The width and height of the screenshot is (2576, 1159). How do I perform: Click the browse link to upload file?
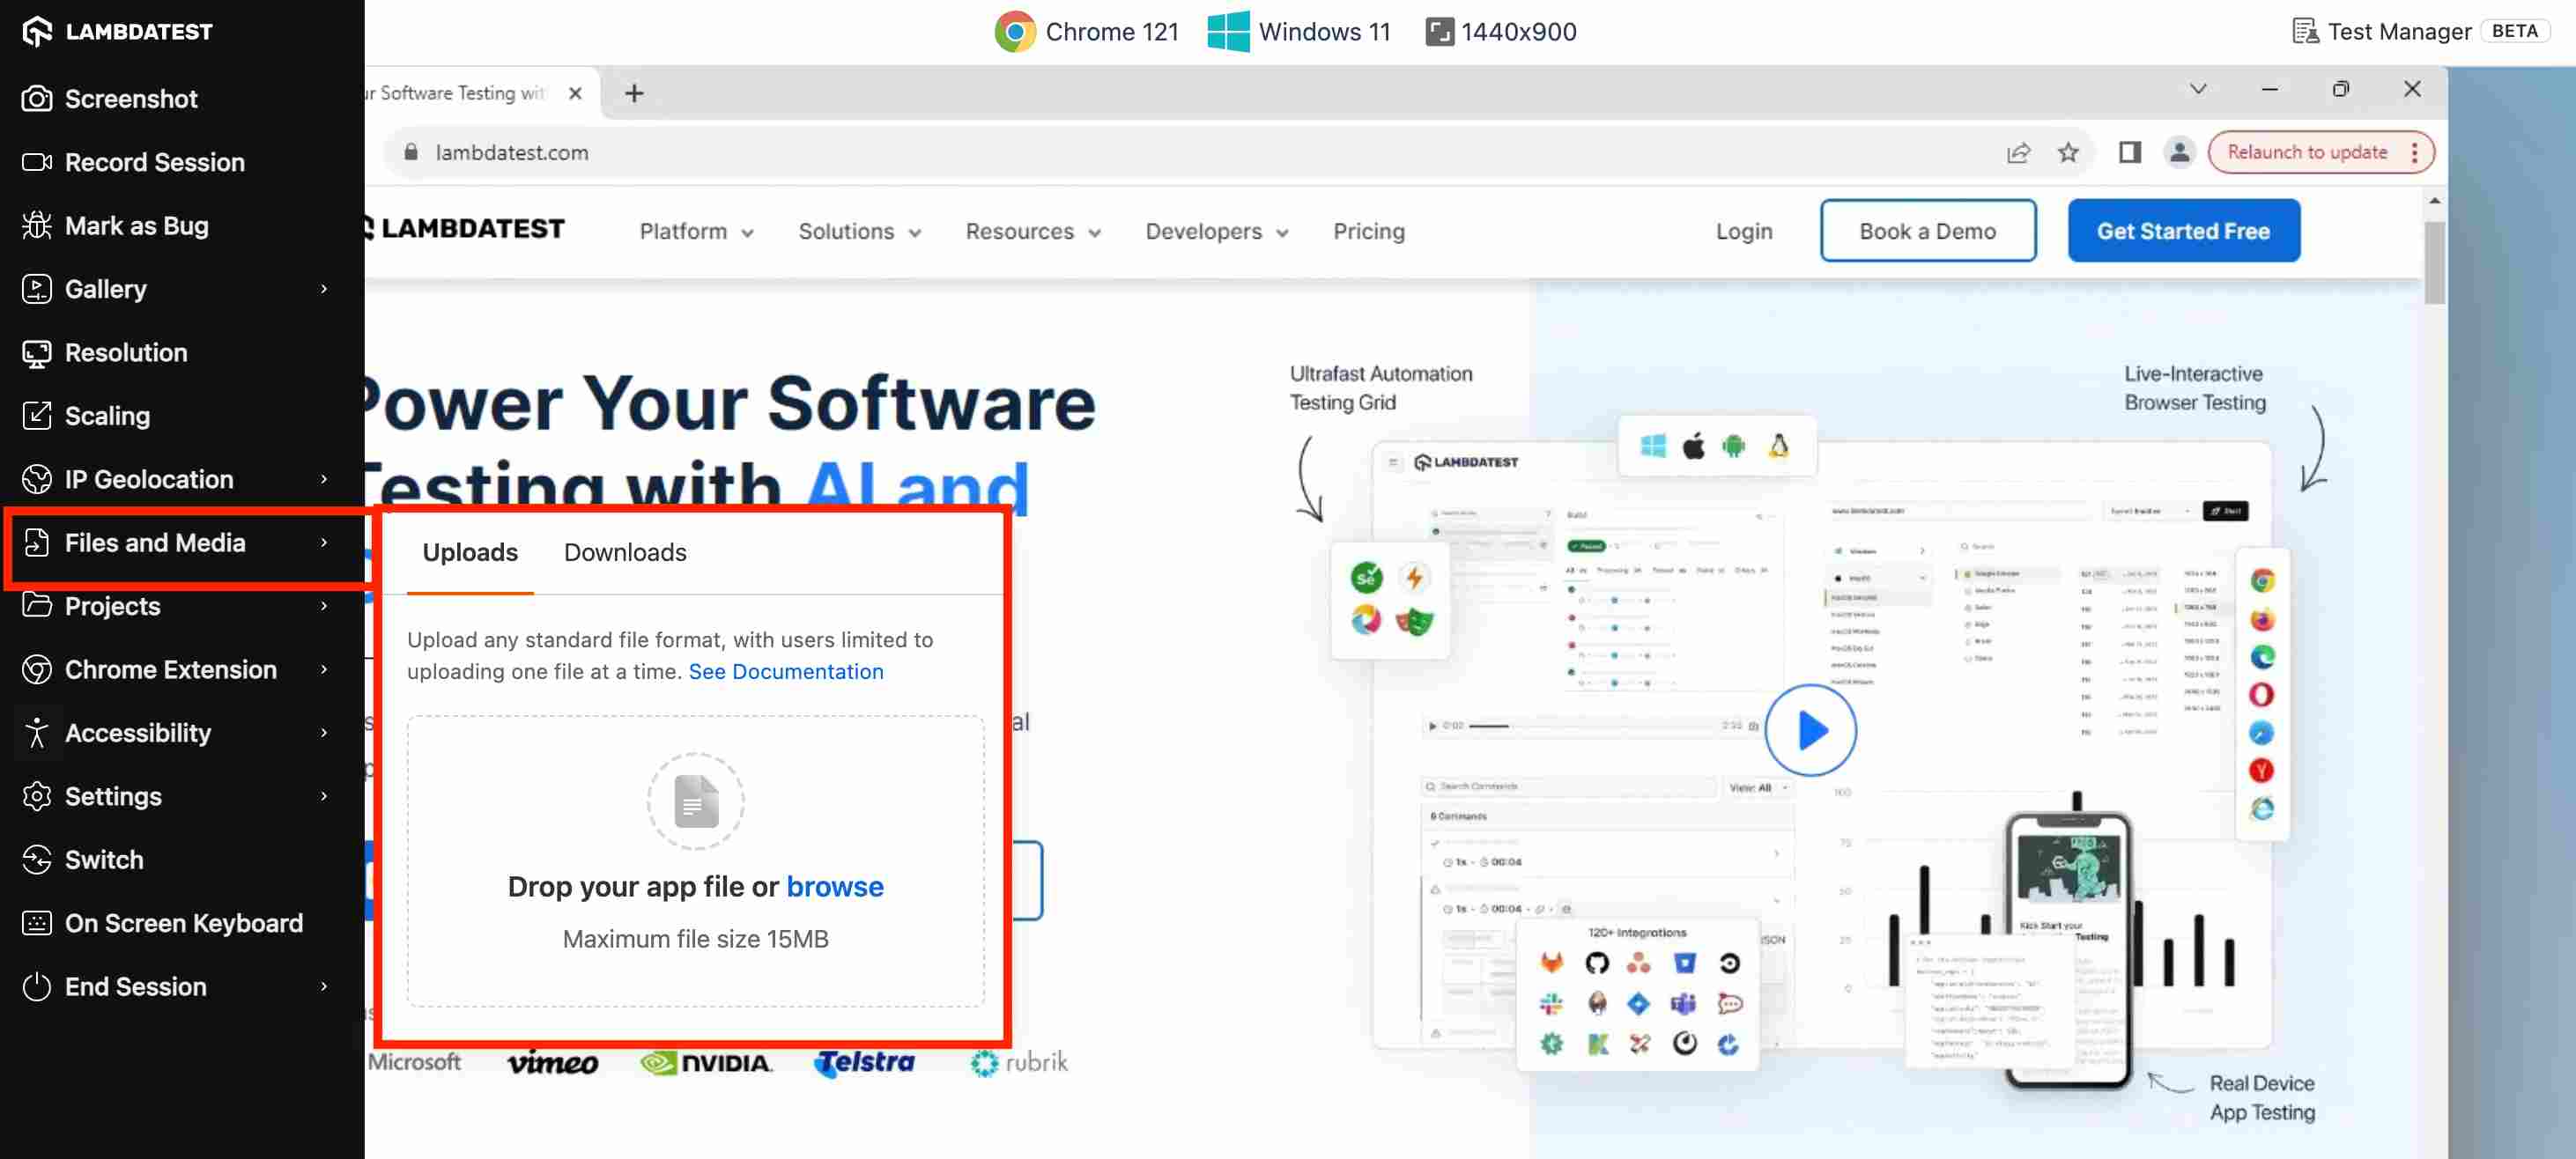click(834, 885)
